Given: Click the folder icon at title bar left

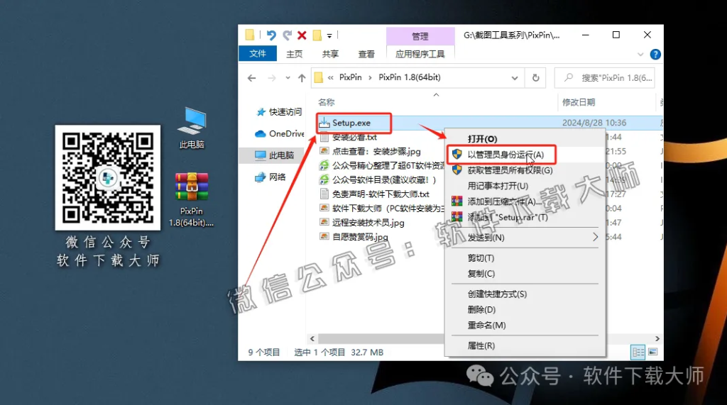Looking at the screenshot, I should (250, 35).
